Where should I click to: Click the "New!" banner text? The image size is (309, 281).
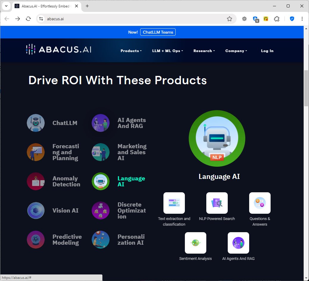133,32
